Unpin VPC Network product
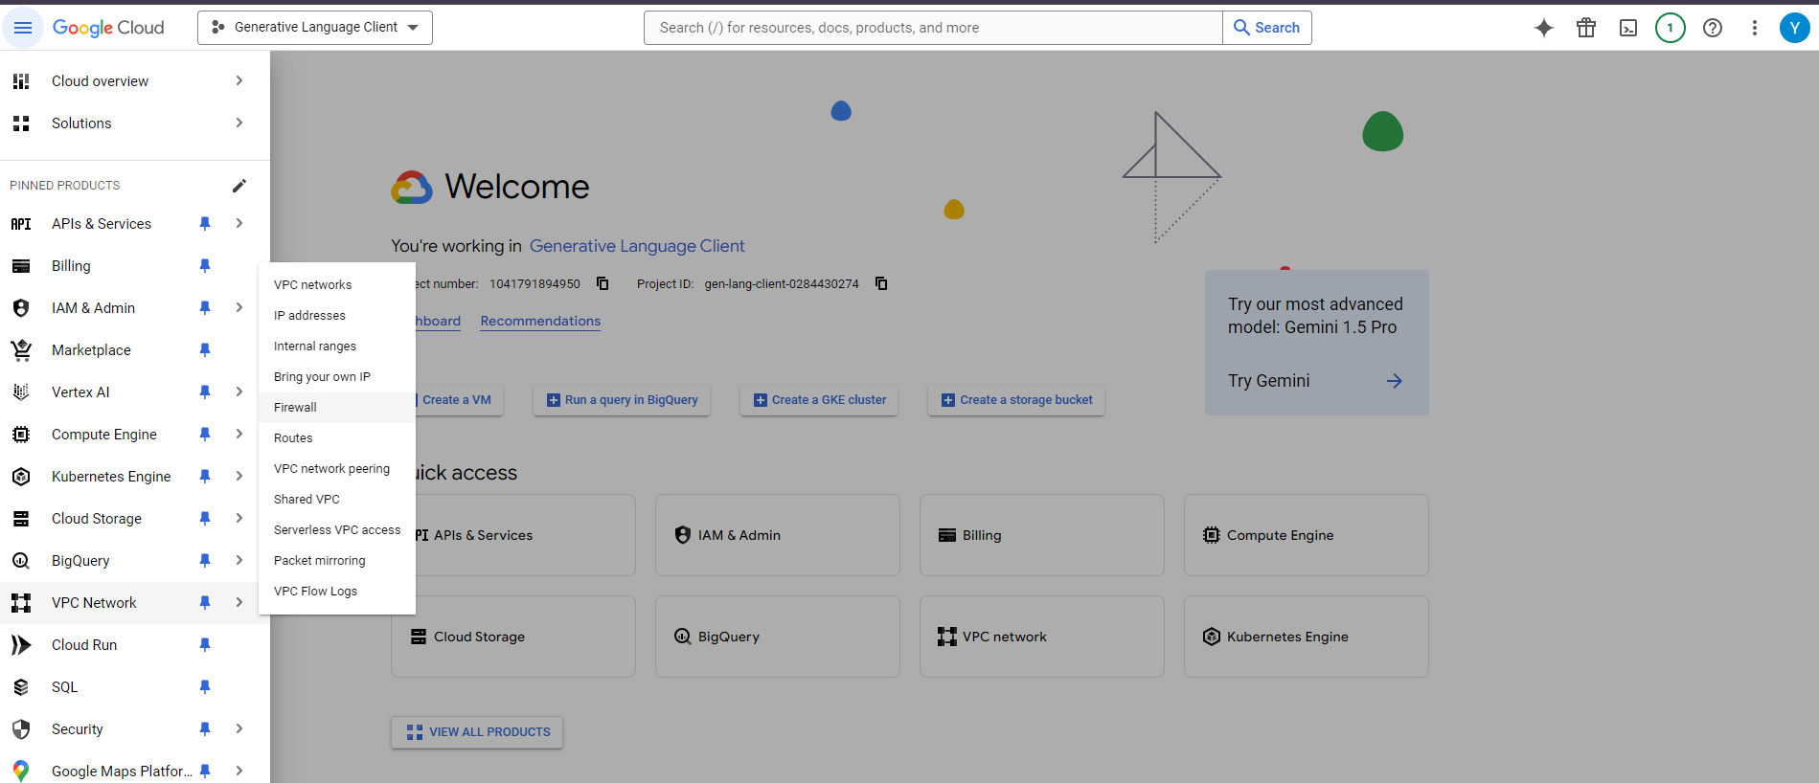Screen dimensions: 1819x783 [x=205, y=603]
